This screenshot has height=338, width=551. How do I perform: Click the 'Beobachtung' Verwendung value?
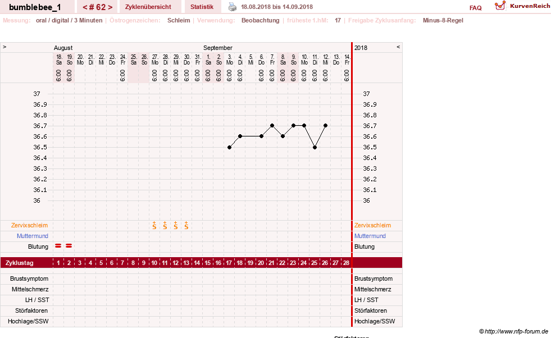261,20
